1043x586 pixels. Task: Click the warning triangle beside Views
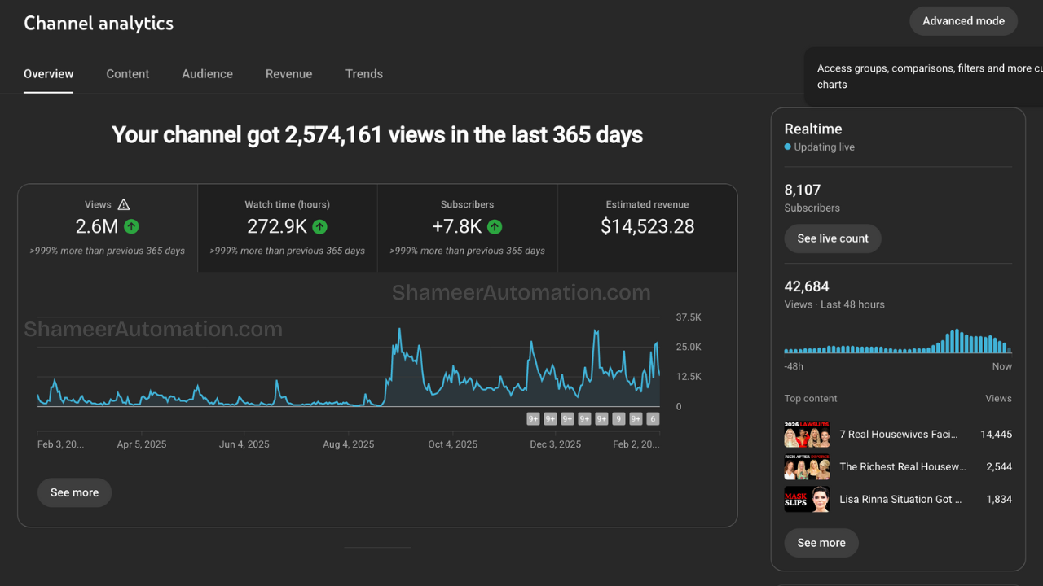(124, 204)
